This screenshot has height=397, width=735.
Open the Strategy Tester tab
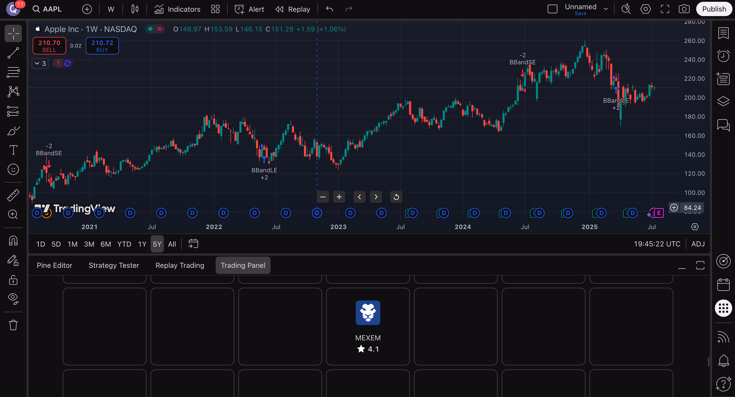[114, 266]
